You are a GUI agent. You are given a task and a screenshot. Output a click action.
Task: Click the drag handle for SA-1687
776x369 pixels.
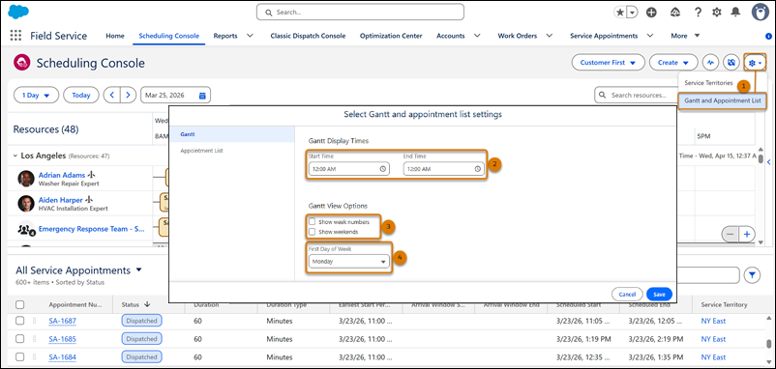click(x=35, y=321)
